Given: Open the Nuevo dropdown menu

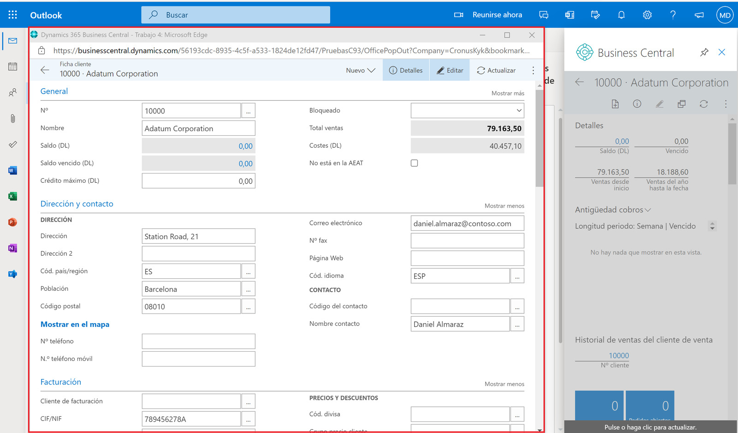Looking at the screenshot, I should (x=361, y=70).
